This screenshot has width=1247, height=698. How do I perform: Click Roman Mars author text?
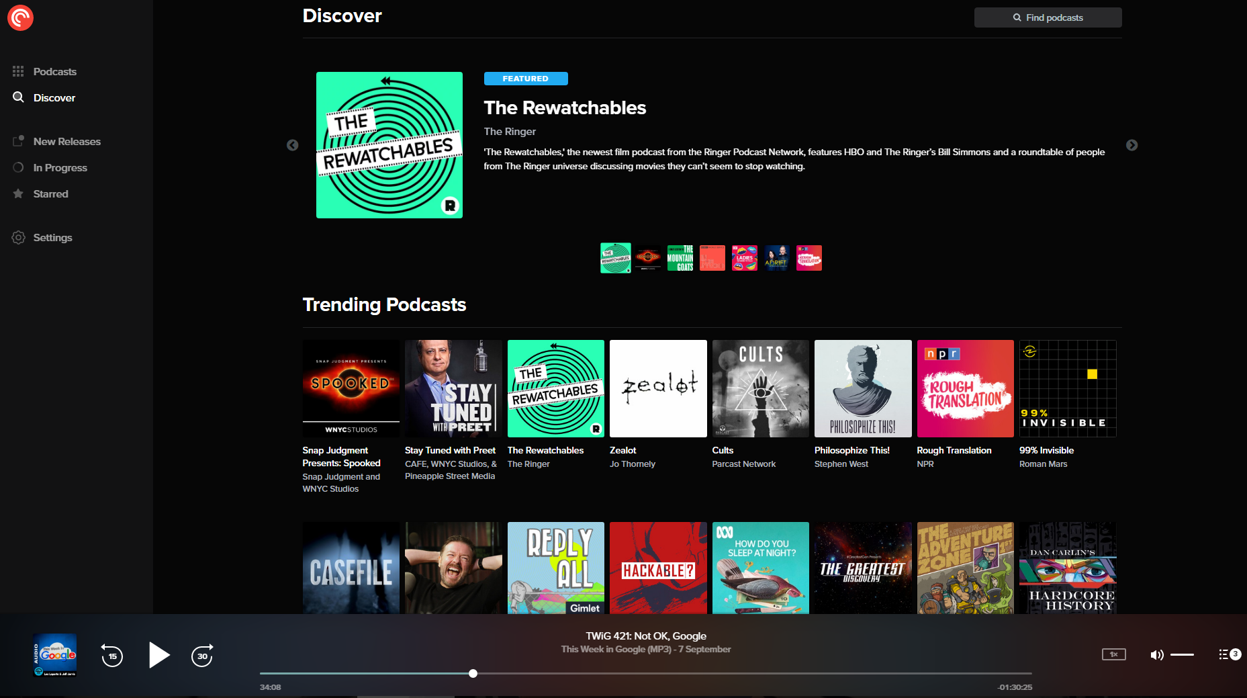click(1043, 464)
